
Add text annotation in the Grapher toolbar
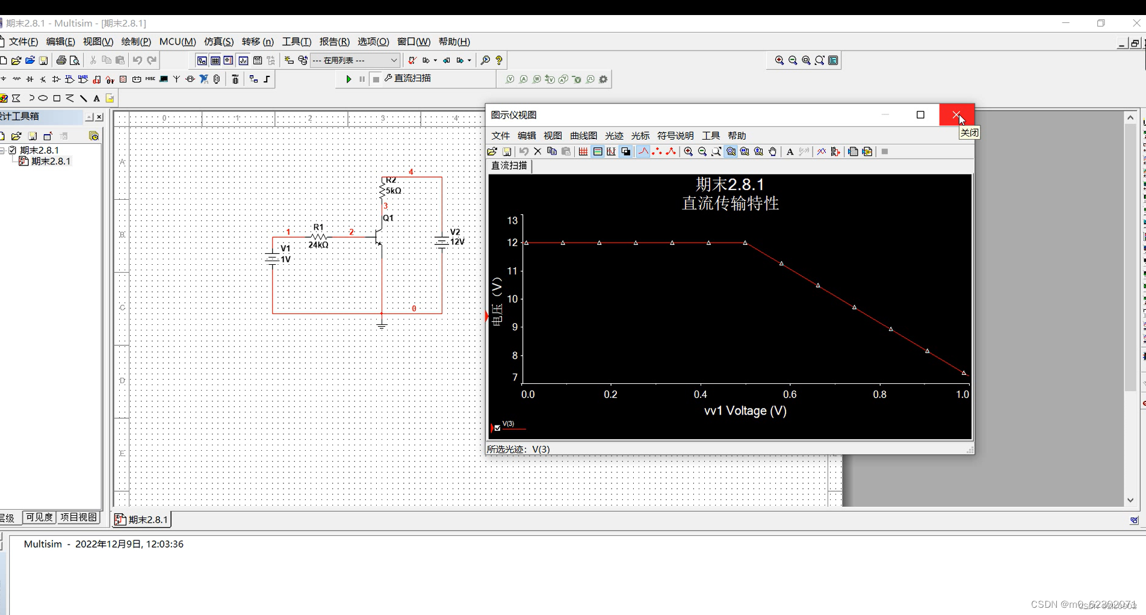pos(790,152)
